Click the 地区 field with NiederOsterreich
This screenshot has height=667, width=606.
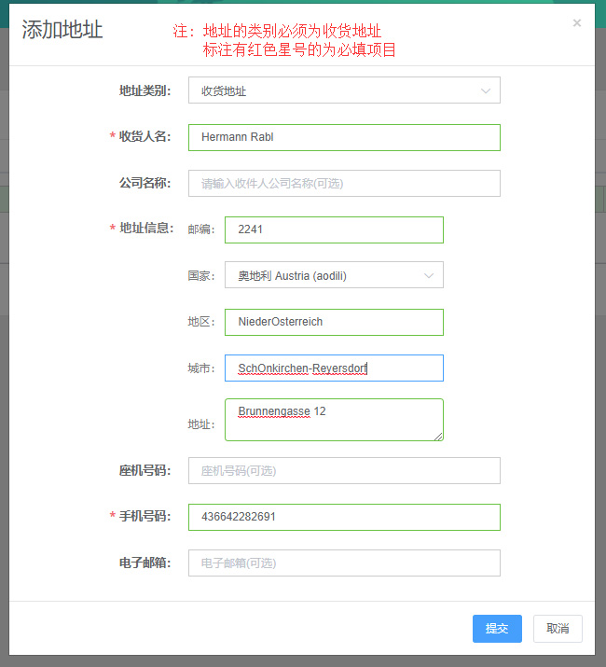pyautogui.click(x=334, y=322)
